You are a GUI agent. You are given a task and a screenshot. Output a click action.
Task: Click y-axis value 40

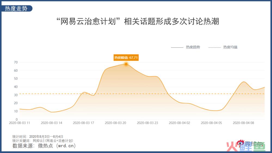(16, 87)
